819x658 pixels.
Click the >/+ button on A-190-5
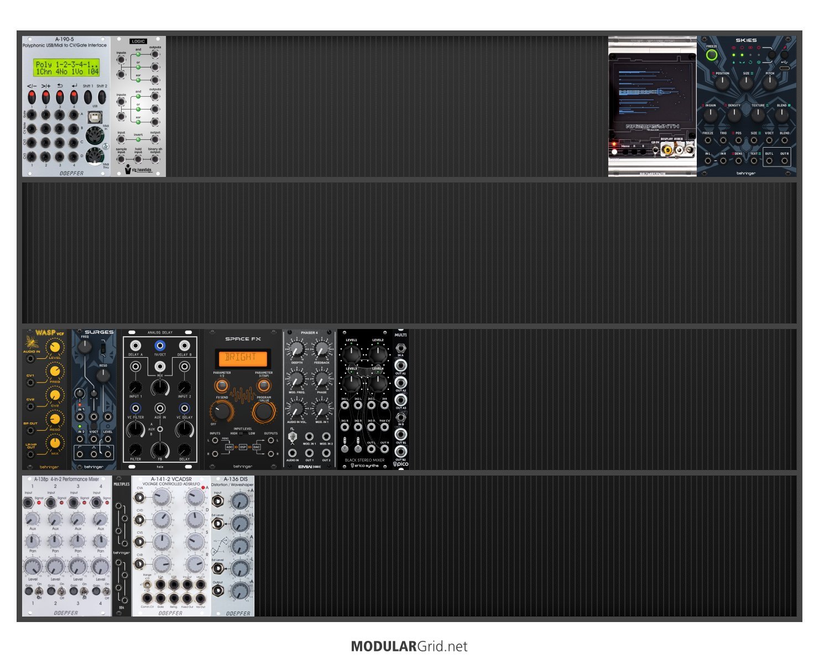point(46,97)
